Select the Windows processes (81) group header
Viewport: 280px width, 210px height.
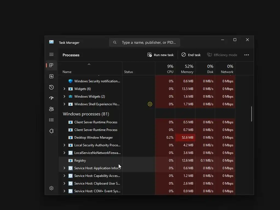coord(86,114)
